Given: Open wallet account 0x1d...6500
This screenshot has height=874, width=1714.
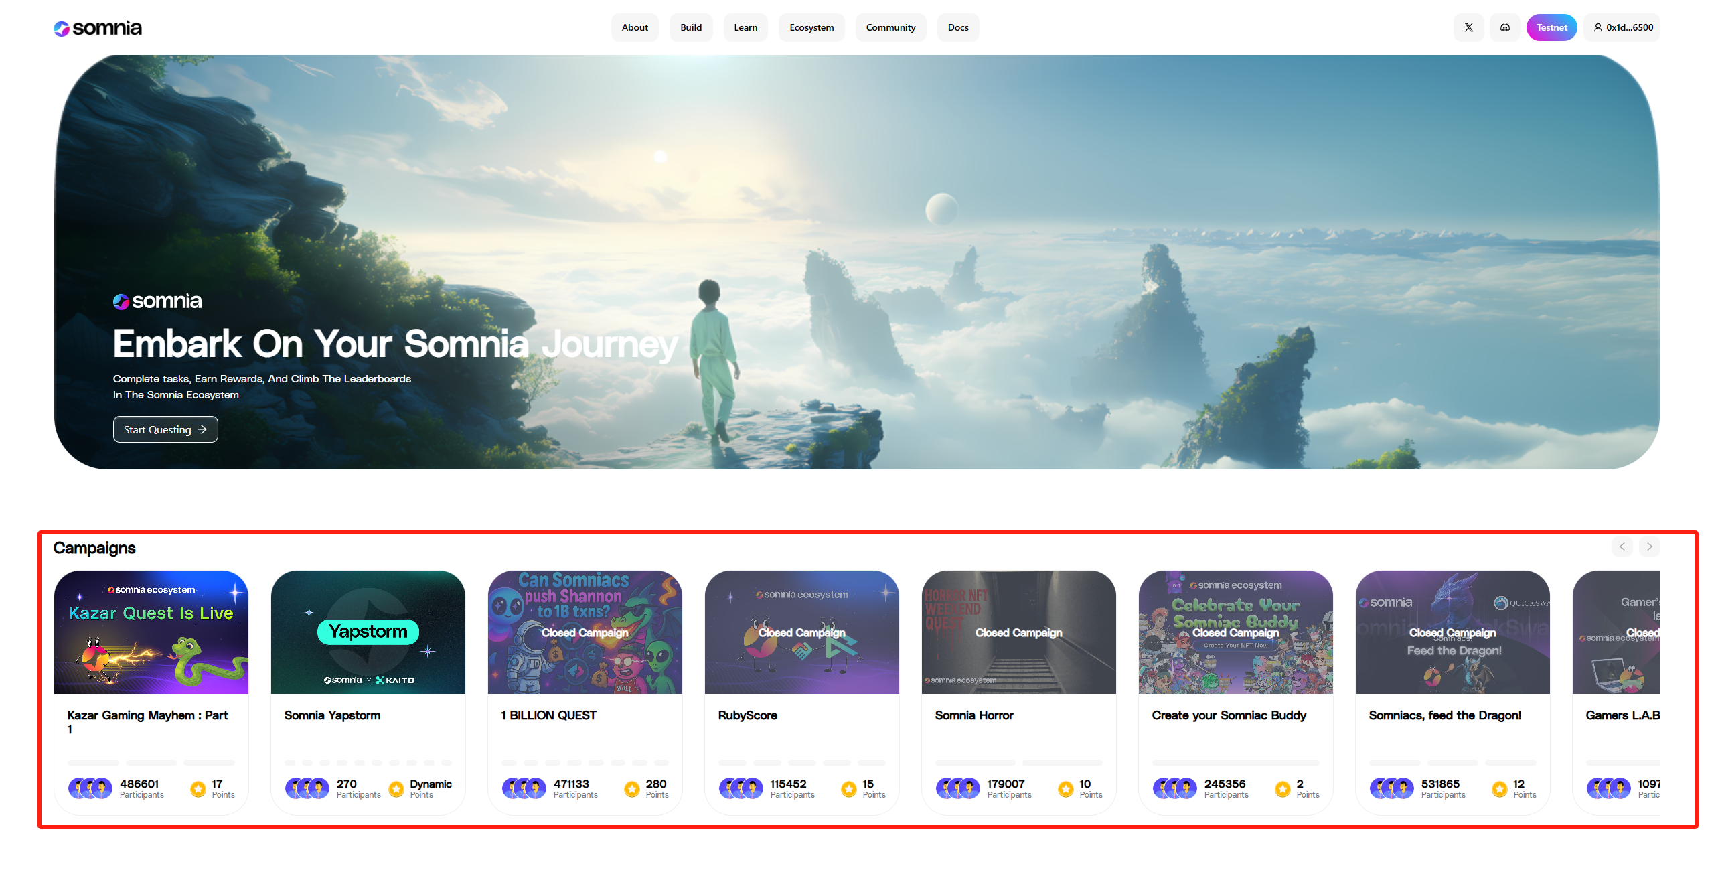Looking at the screenshot, I should point(1622,27).
